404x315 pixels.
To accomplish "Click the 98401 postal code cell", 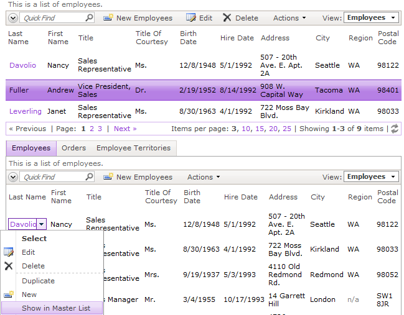I will 388,90.
